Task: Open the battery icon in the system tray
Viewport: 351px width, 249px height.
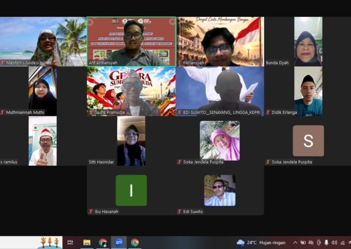Action: 303,243
